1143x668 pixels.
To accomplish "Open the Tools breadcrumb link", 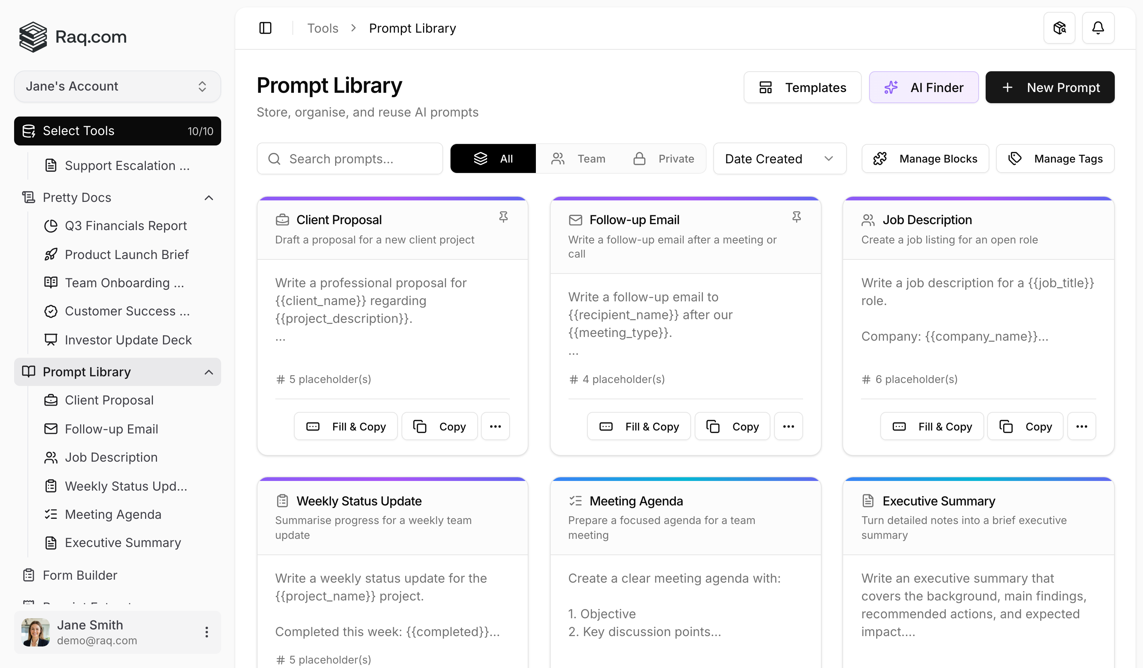I will [x=322, y=28].
